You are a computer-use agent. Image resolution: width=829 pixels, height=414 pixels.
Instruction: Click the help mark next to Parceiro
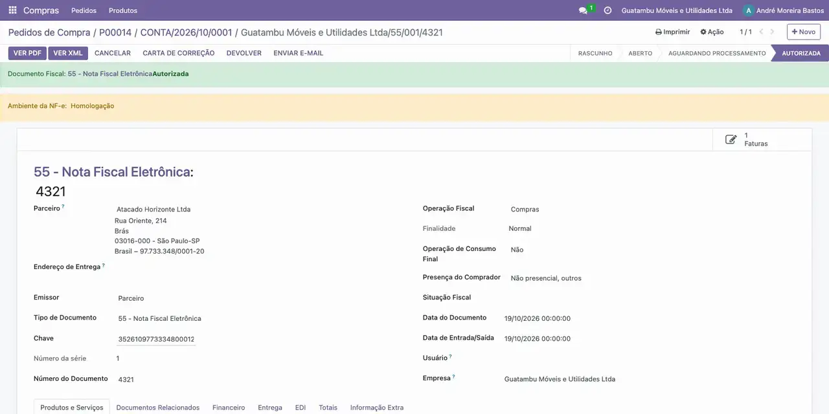tap(63, 206)
